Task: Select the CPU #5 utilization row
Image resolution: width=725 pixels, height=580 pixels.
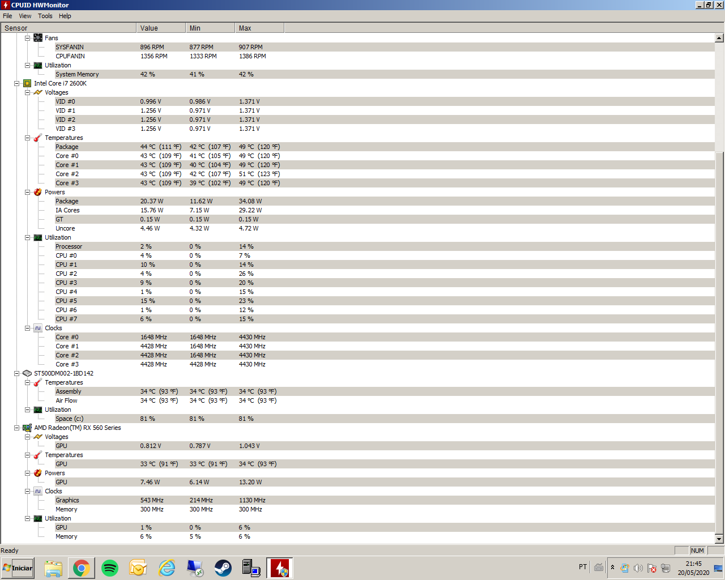Action: (x=385, y=301)
